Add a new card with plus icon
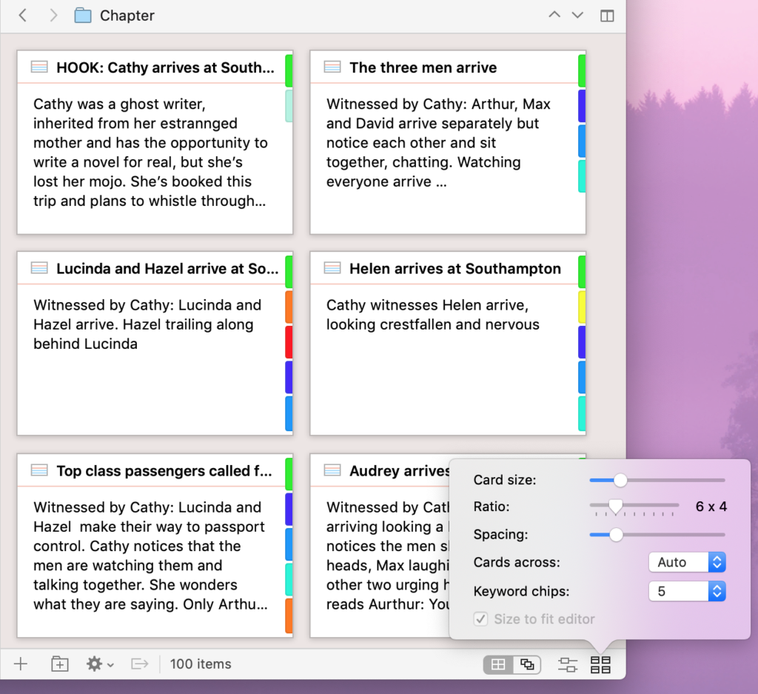 [x=21, y=664]
